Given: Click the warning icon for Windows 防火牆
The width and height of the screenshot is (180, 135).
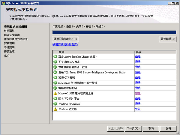Looking at the screenshot, I should click(x=55, y=109).
